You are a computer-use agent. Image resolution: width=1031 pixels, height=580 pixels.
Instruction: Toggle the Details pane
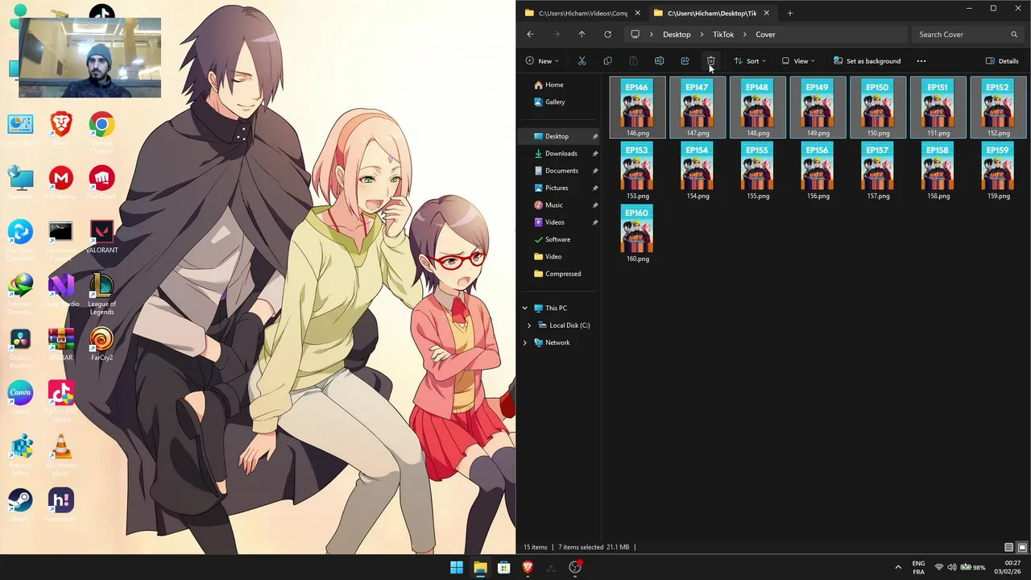(1002, 61)
